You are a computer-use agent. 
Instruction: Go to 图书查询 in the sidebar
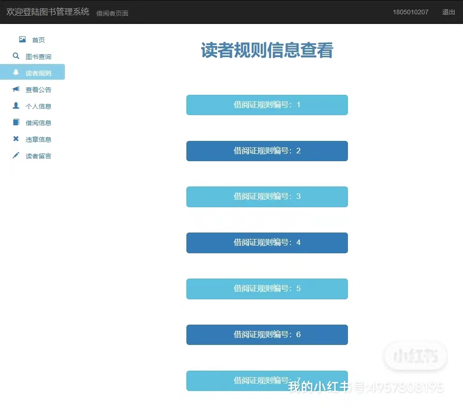38,57
